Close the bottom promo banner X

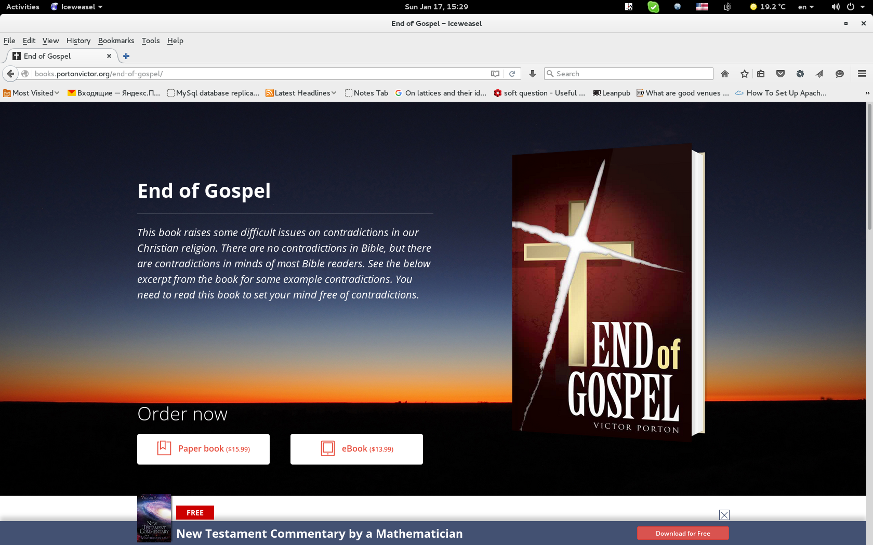[724, 515]
